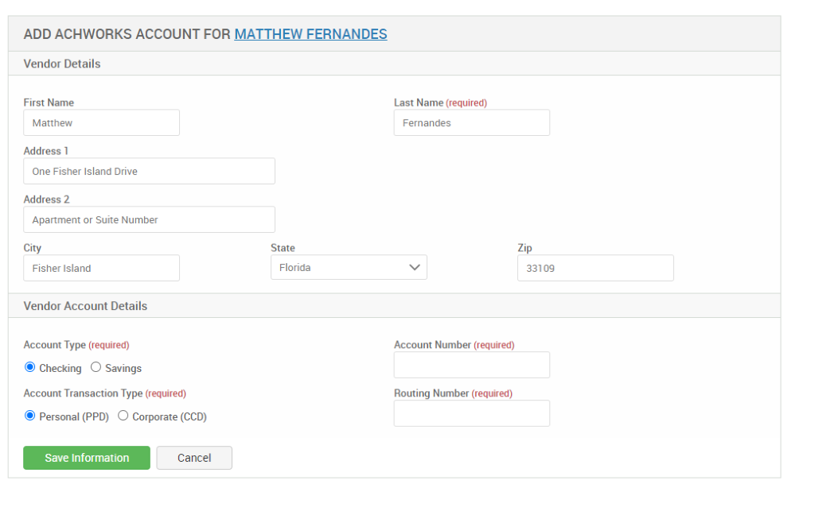Expand the Vendor Account Details section header
815x515 pixels.
click(85, 305)
